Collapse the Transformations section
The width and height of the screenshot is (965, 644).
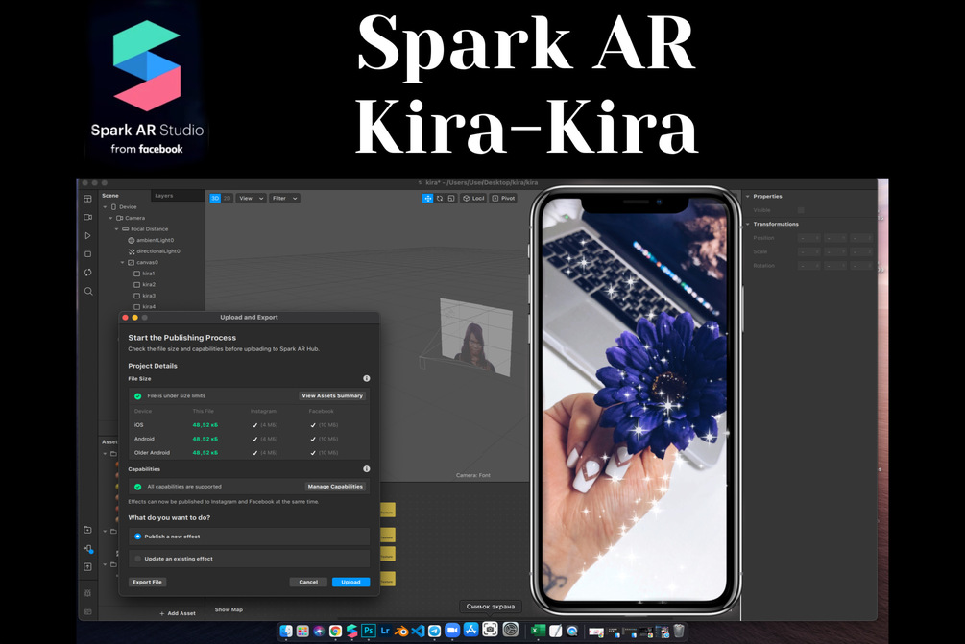[x=748, y=224]
